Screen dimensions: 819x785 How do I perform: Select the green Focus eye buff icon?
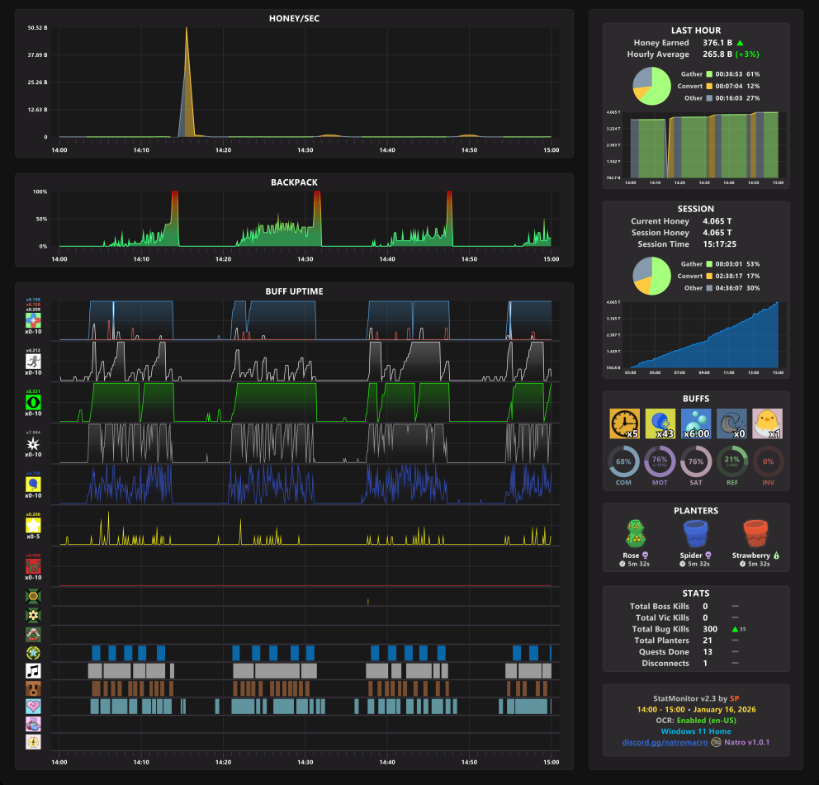click(33, 402)
